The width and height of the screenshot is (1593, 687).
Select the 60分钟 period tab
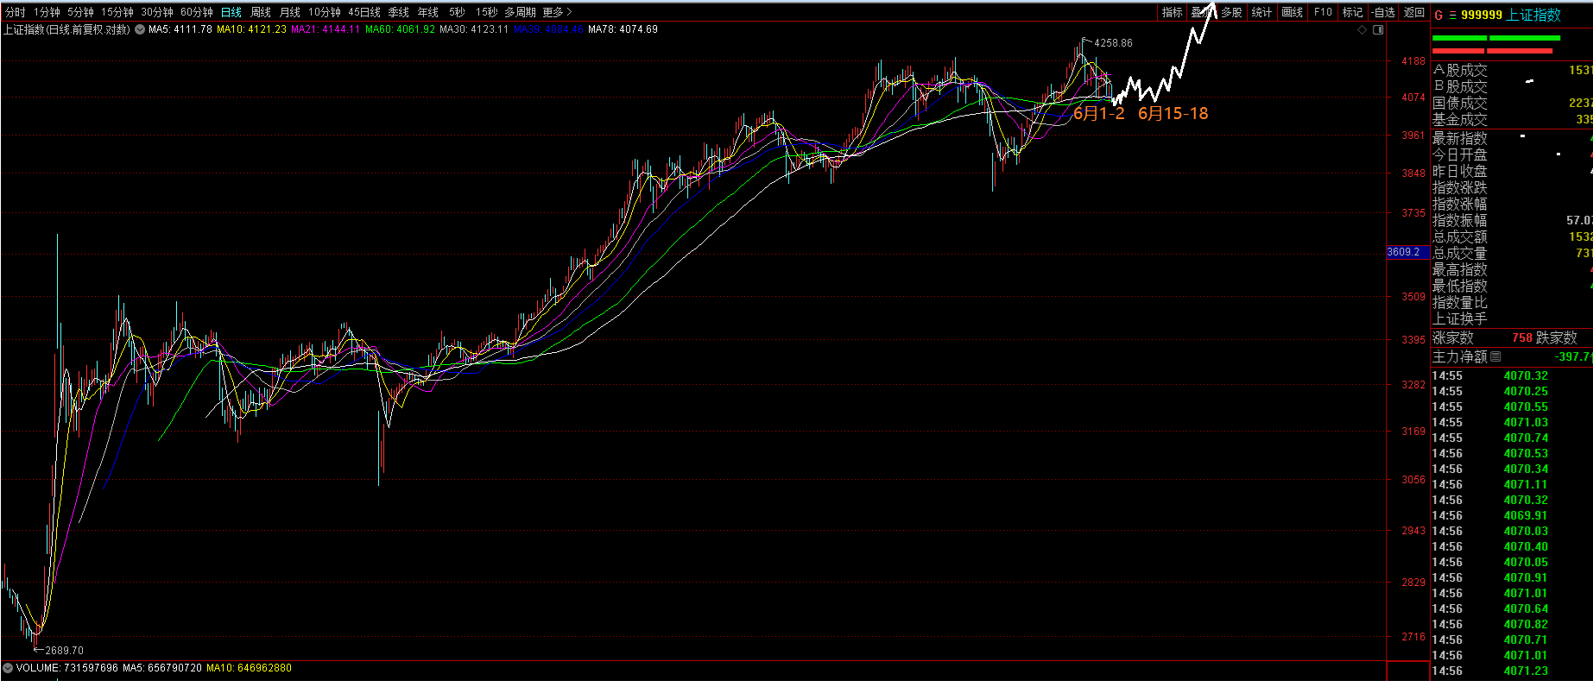[197, 12]
